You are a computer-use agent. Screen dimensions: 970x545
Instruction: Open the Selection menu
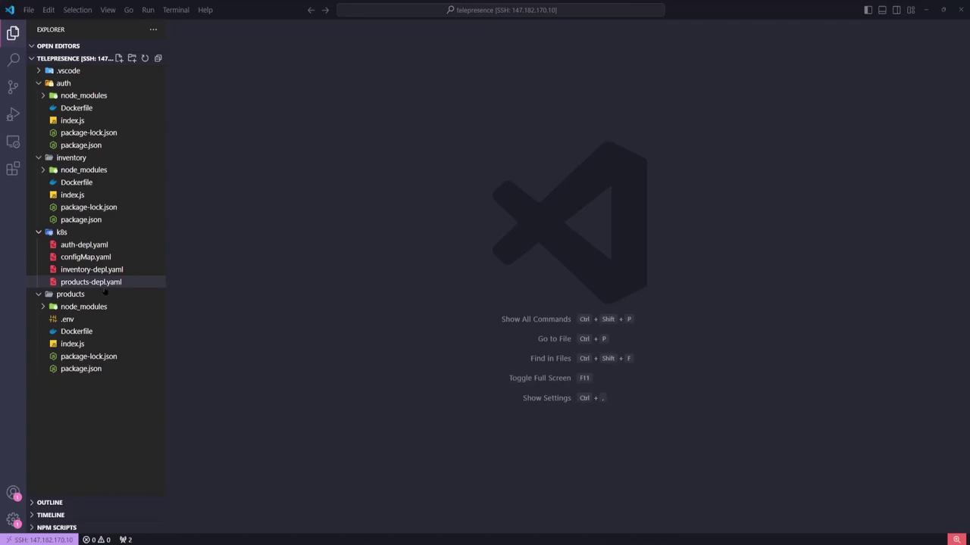77,10
